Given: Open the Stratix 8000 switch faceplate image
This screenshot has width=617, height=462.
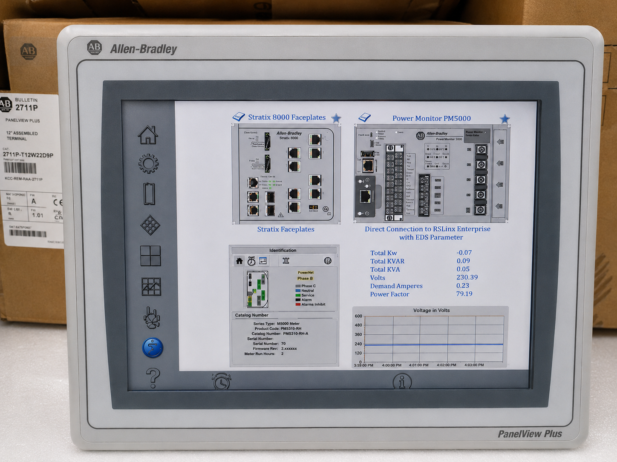Looking at the screenshot, I should [286, 174].
